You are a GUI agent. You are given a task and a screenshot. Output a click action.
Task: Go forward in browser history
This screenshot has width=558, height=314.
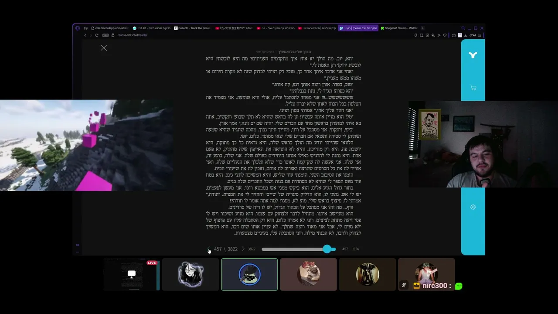point(92,35)
